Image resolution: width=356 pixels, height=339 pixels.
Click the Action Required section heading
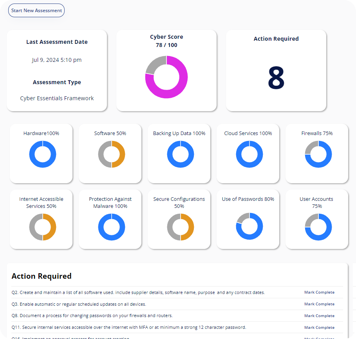tap(42, 276)
